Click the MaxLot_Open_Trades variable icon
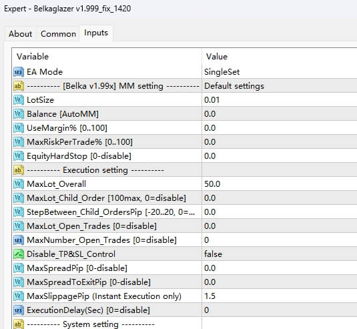The image size is (357, 329). (x=19, y=226)
